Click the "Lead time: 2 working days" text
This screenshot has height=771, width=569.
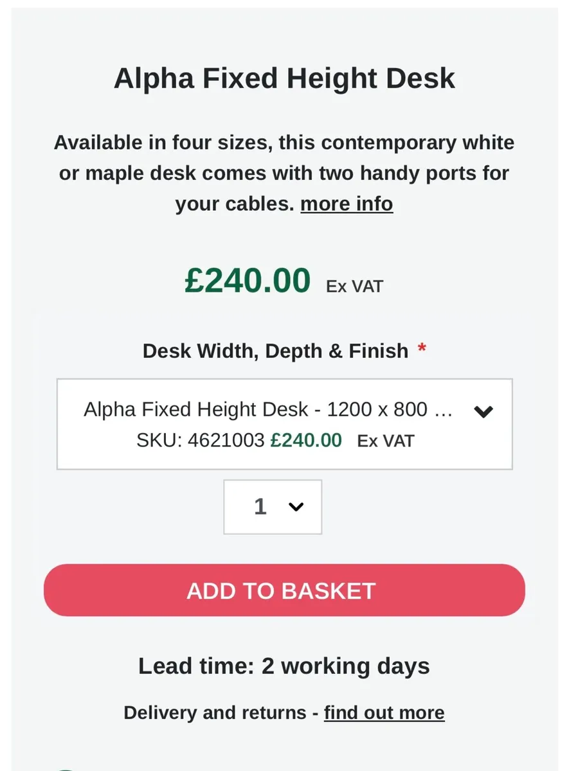point(284,666)
